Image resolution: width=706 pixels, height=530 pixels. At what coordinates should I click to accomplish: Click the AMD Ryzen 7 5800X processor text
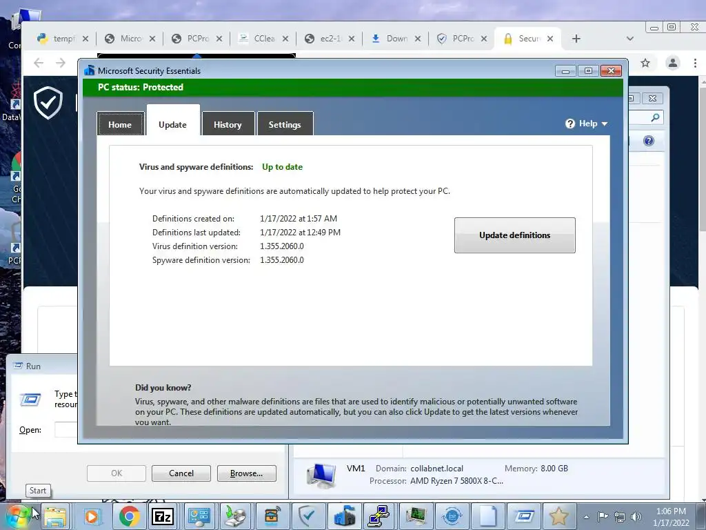pyautogui.click(x=456, y=481)
